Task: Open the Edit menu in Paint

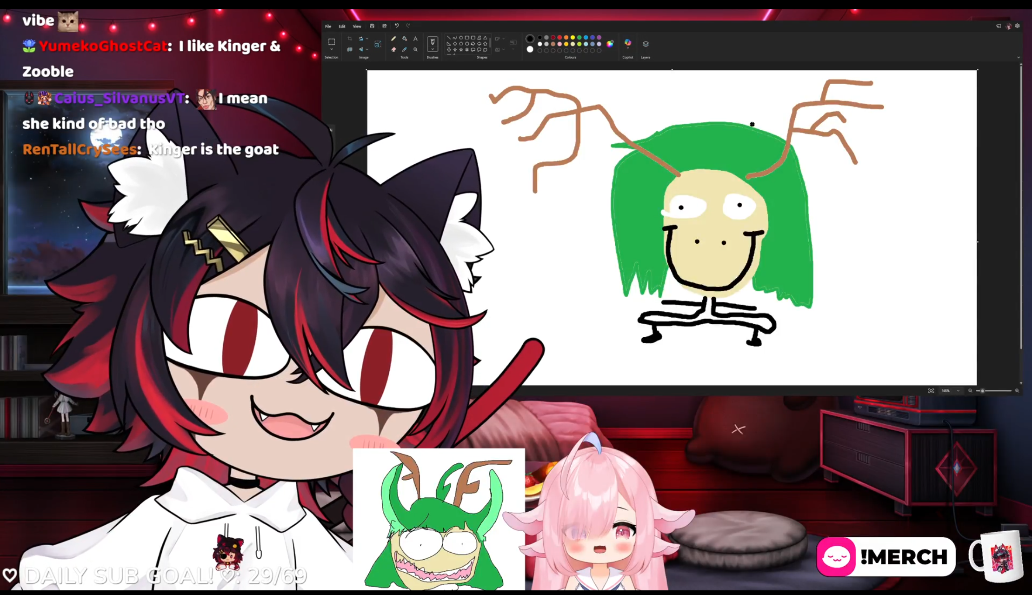Action: click(x=342, y=27)
